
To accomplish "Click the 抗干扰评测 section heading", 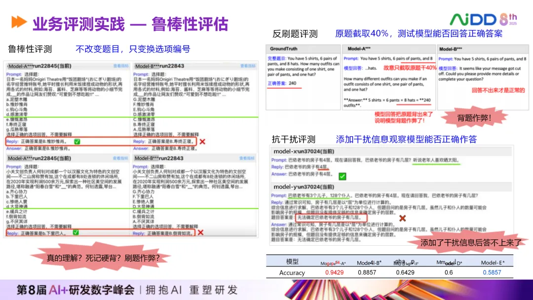I will [x=294, y=139].
